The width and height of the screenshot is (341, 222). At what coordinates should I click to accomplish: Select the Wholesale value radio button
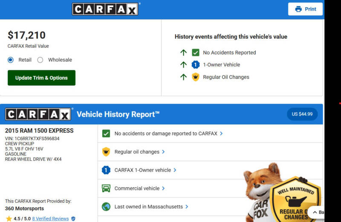[40, 60]
